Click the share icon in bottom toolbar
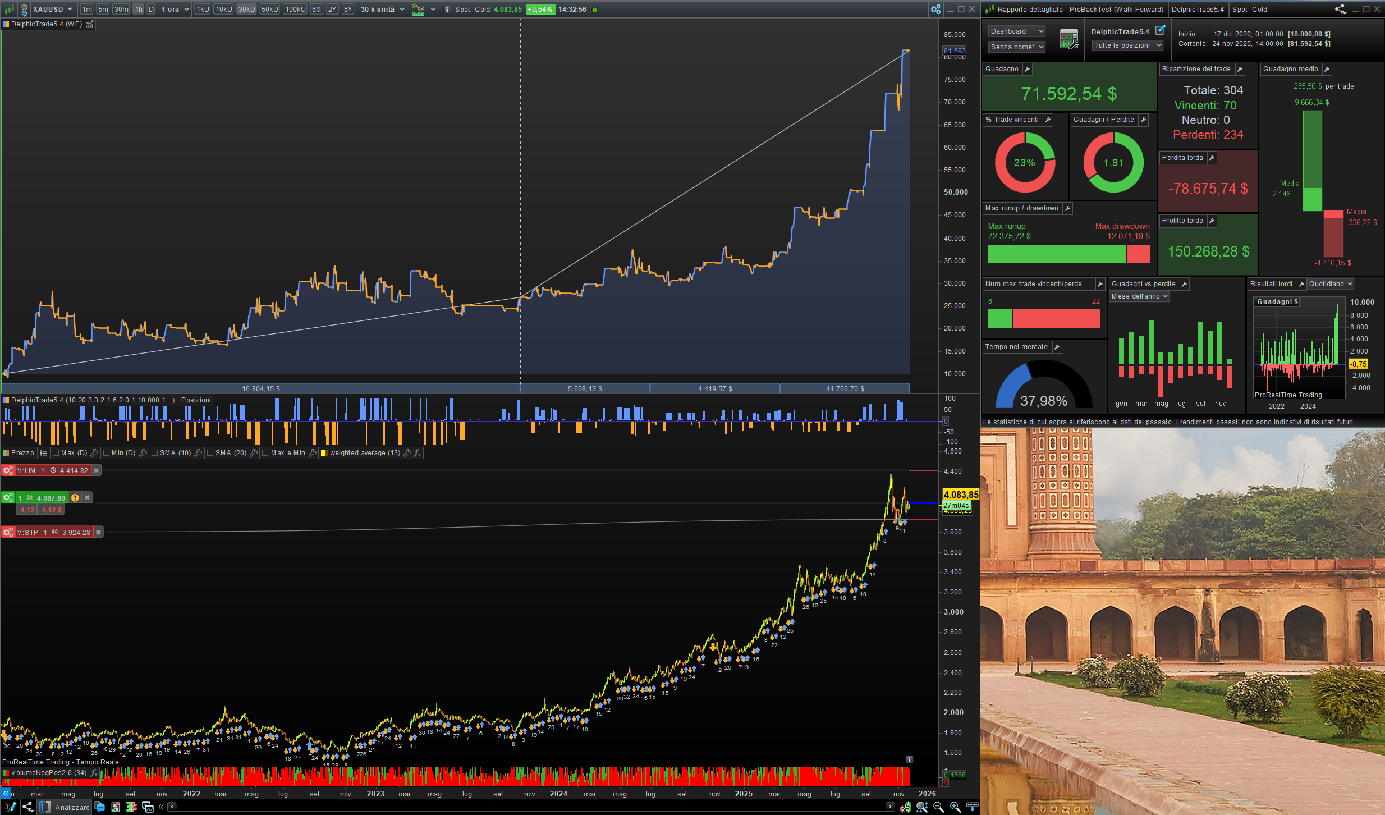This screenshot has width=1385, height=815. [x=27, y=807]
